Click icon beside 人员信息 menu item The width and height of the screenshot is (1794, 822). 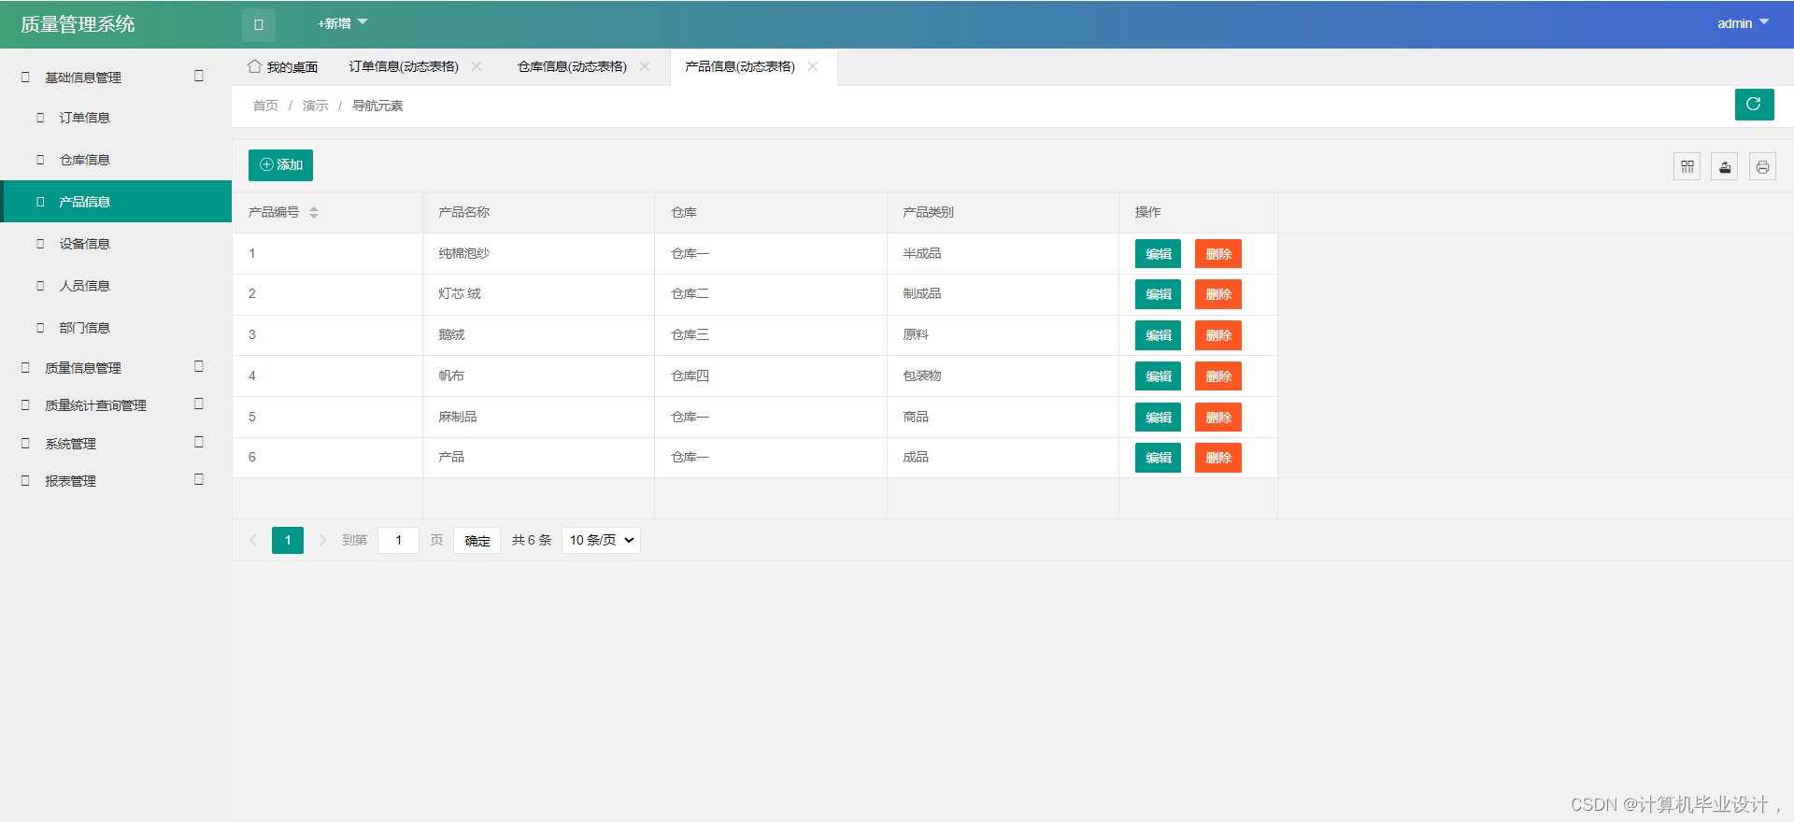(40, 286)
